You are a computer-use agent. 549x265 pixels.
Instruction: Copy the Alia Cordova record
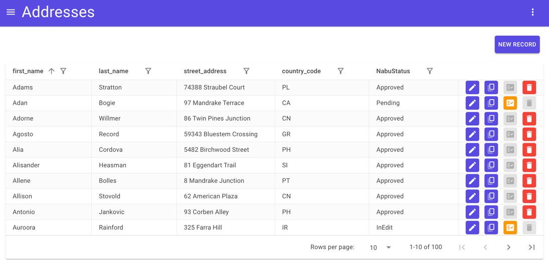[x=491, y=150]
